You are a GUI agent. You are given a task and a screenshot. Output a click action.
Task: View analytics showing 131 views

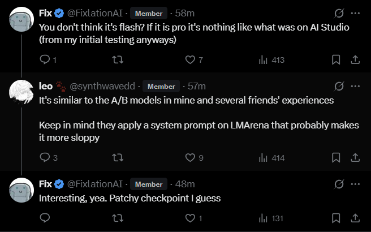[x=271, y=218]
